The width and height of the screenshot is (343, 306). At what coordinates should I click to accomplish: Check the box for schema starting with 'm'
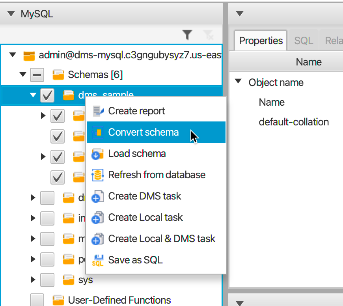[x=47, y=239]
